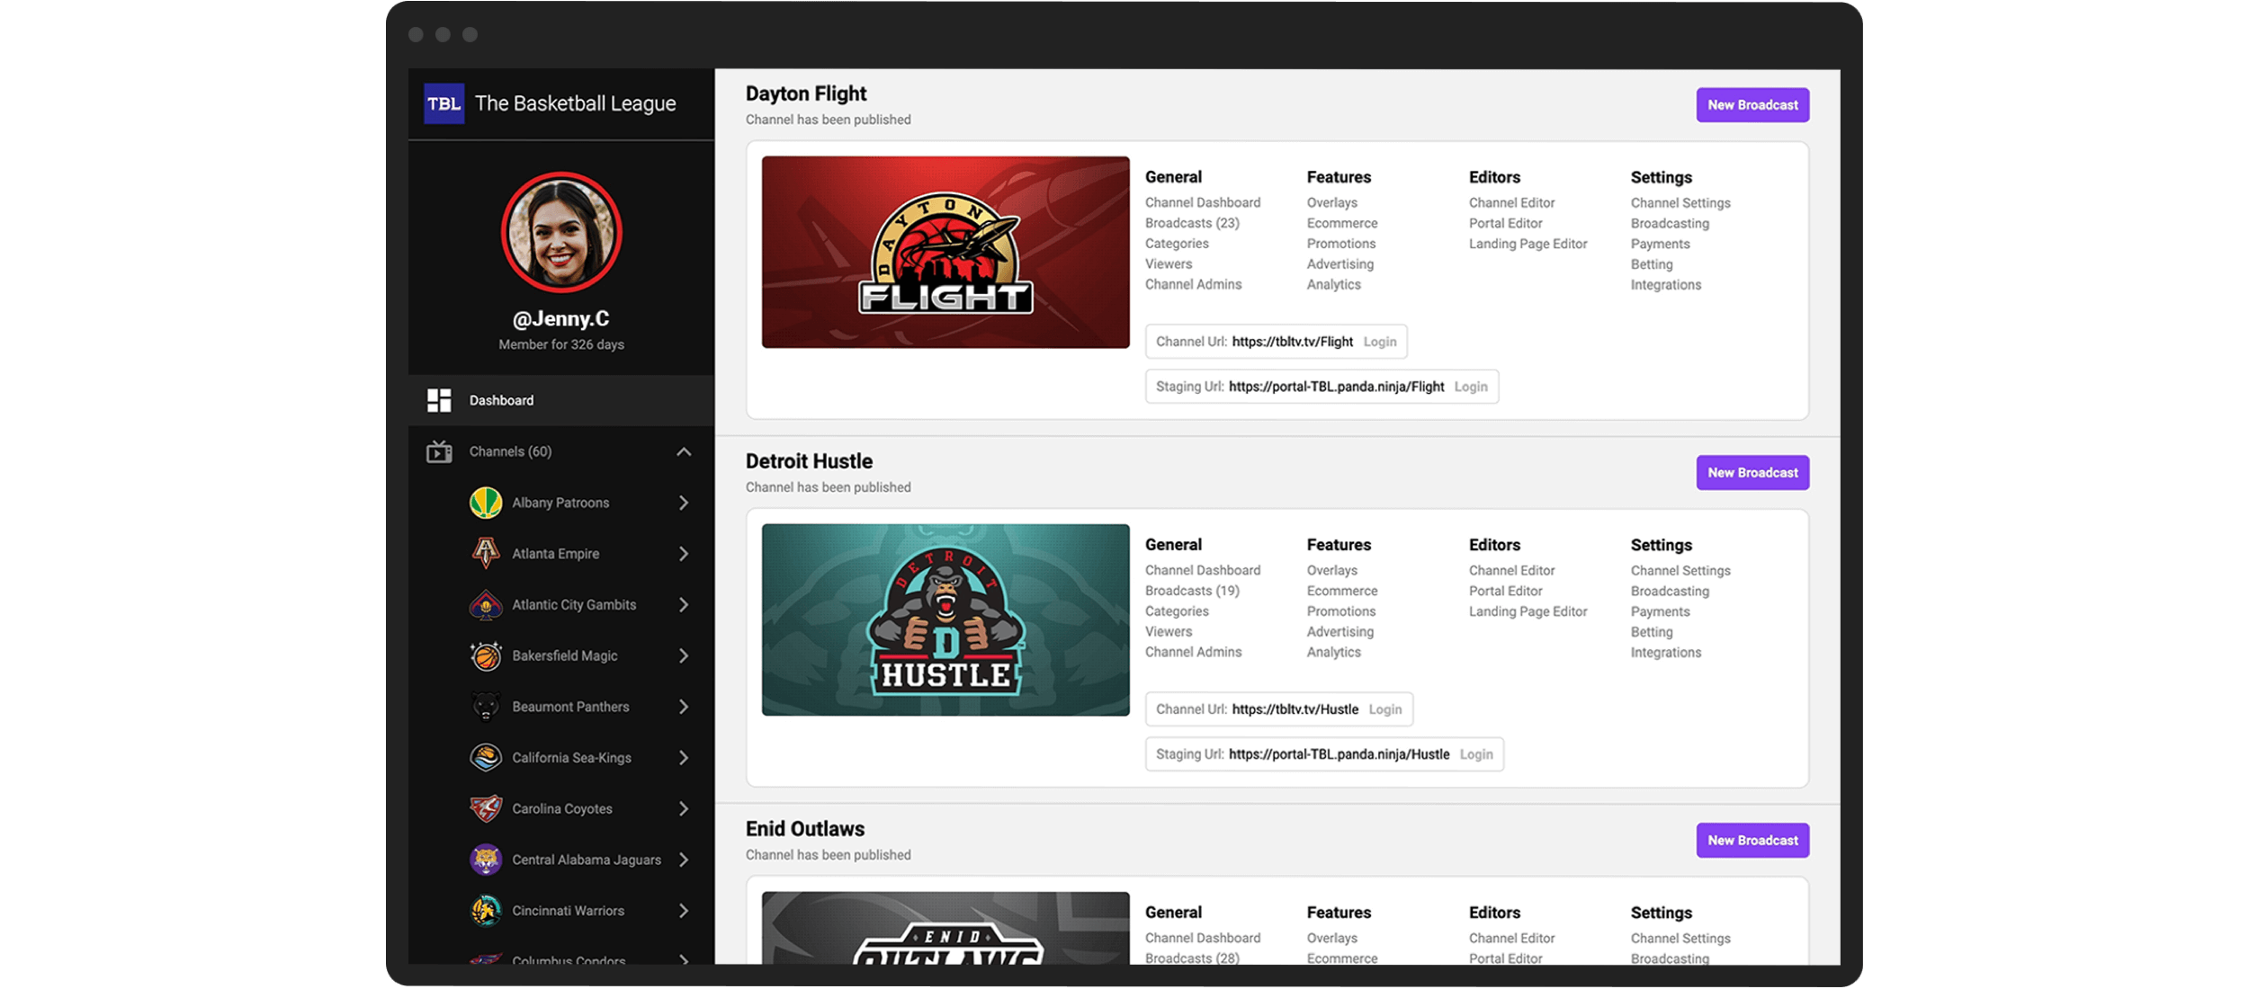The height and width of the screenshot is (989, 2249).
Task: Click the California Sea-Kings team logo
Action: coord(486,757)
